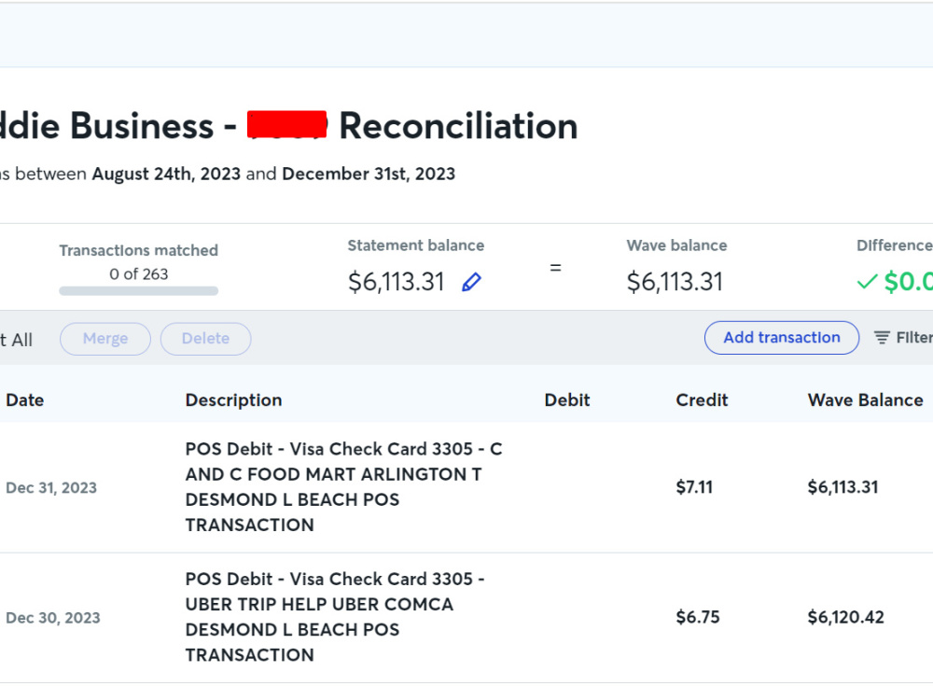The image size is (933, 700).
Task: Click the Description column header
Action: pyautogui.click(x=234, y=400)
